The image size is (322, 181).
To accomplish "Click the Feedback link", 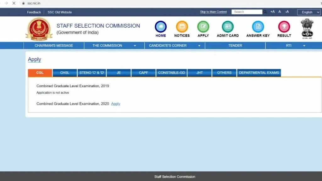I will pyautogui.click(x=34, y=12).
